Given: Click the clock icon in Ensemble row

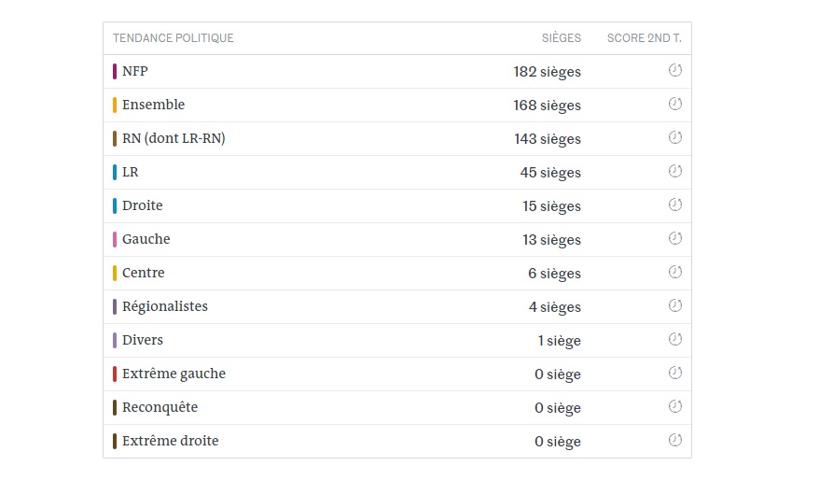Looking at the screenshot, I should click(674, 104).
